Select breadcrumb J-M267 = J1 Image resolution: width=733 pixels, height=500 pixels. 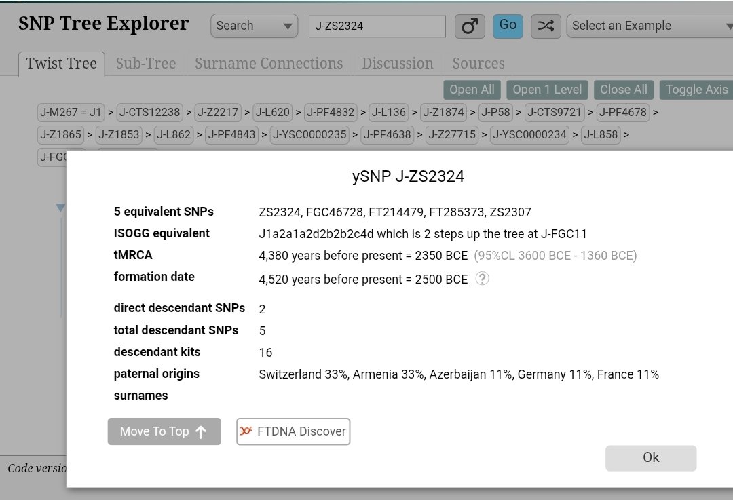71,113
